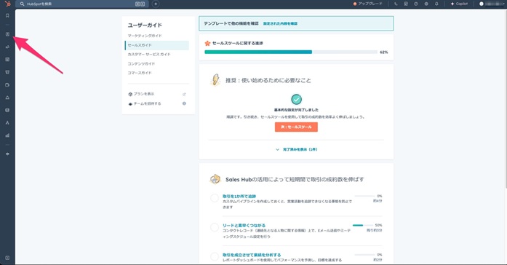Collapse the sidebar using the arrow icon
Image resolution: width=507 pixels, height=265 pixels.
[x=7, y=154]
